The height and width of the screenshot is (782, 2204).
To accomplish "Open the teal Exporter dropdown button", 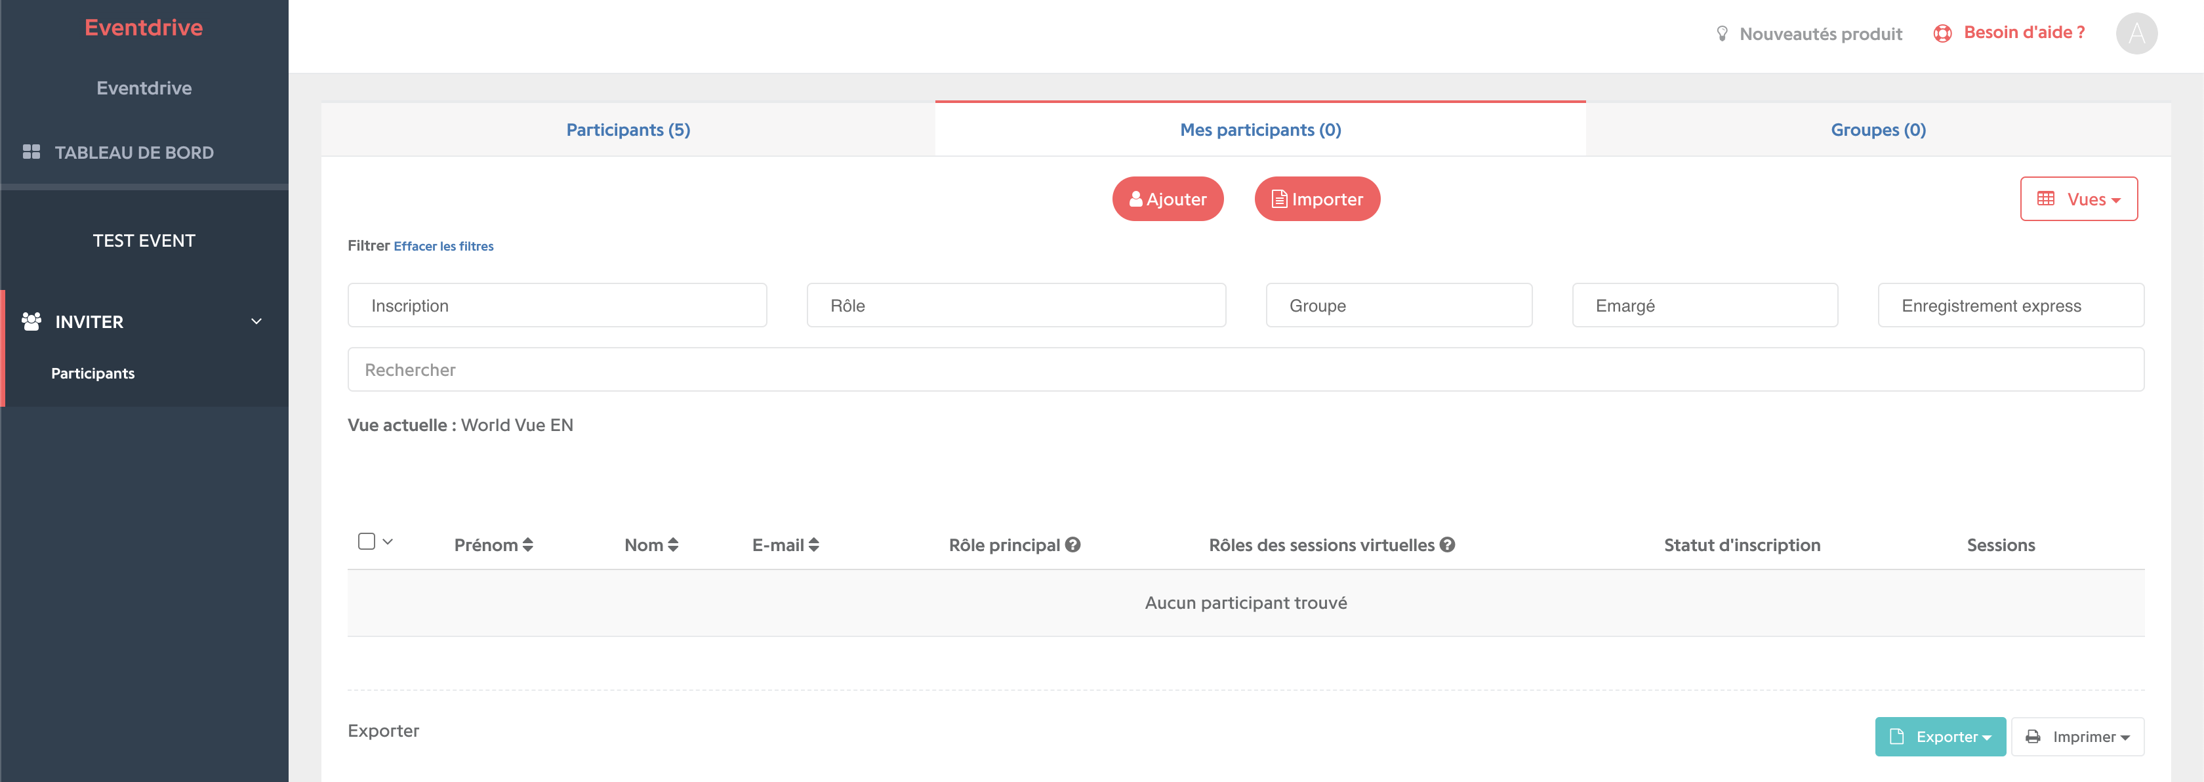I will click(1940, 737).
